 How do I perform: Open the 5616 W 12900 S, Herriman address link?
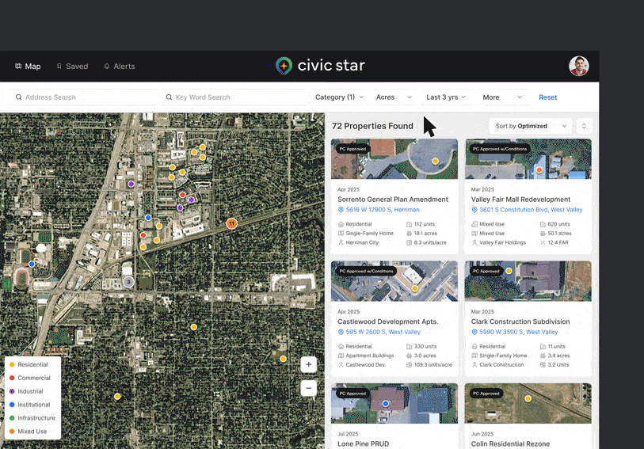[x=383, y=210]
